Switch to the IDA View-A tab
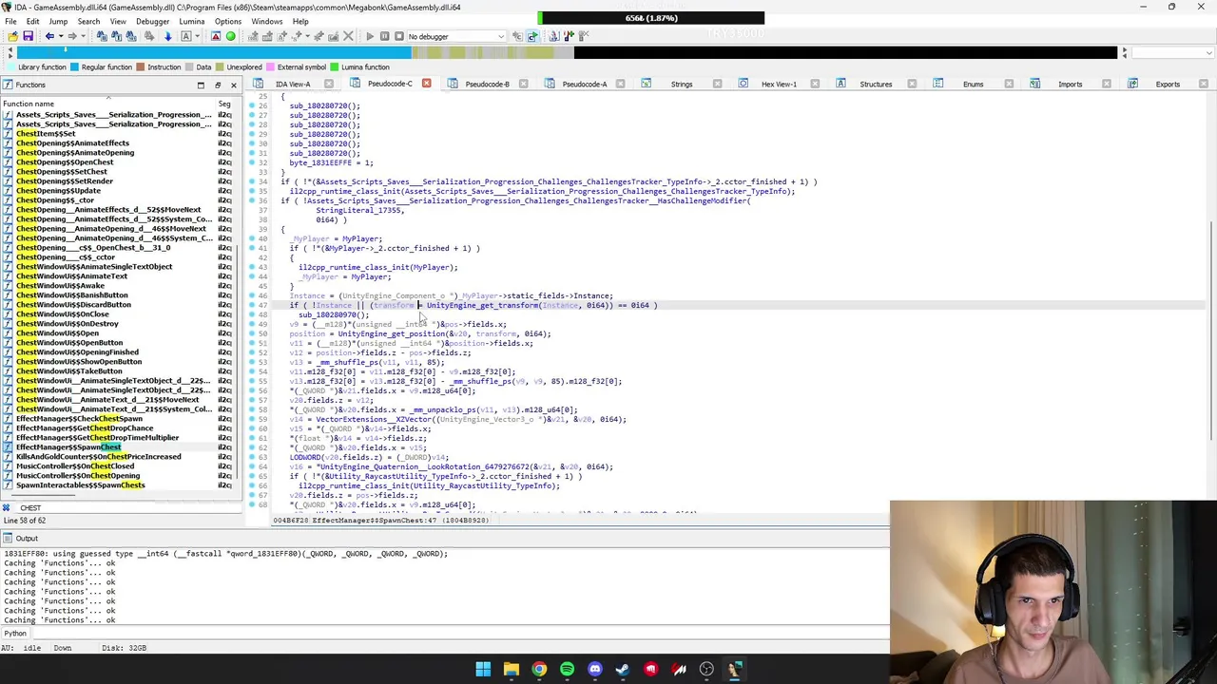Image resolution: width=1217 pixels, height=684 pixels. [292, 84]
